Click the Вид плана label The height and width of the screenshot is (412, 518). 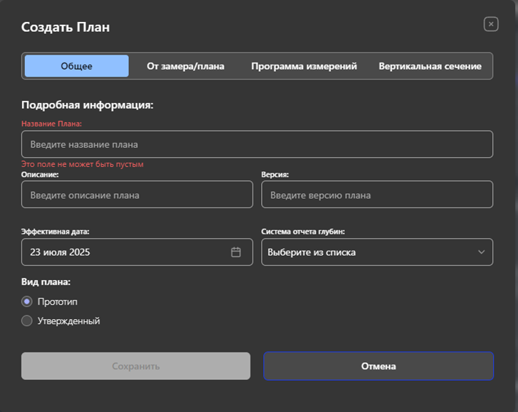tap(46, 282)
